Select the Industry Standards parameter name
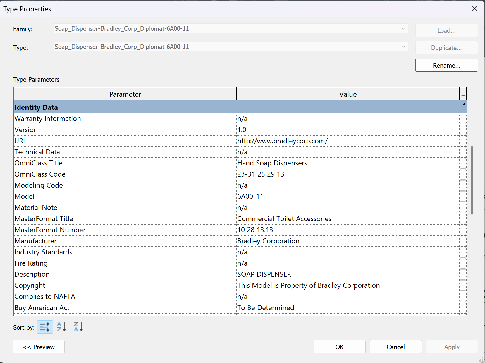This screenshot has height=363, width=485. [125, 252]
